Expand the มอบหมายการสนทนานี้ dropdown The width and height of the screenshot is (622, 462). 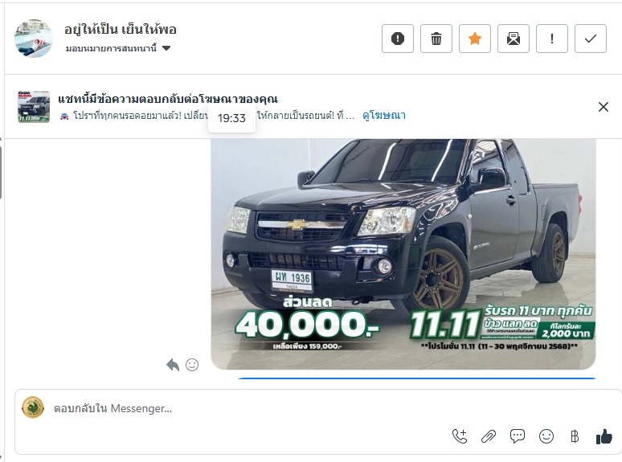118,48
